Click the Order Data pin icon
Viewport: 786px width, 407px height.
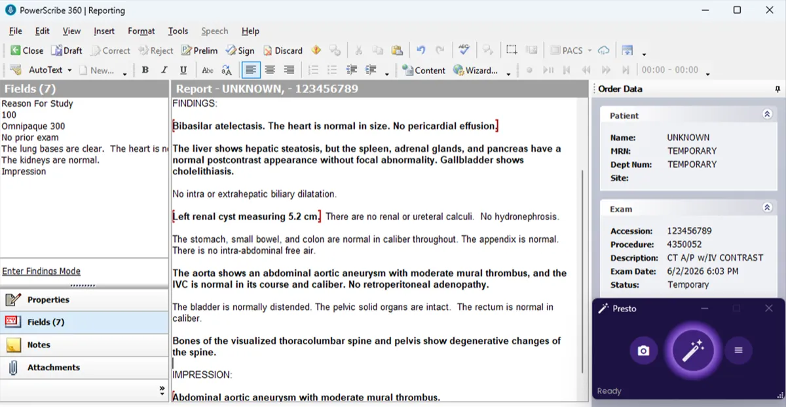click(x=777, y=89)
